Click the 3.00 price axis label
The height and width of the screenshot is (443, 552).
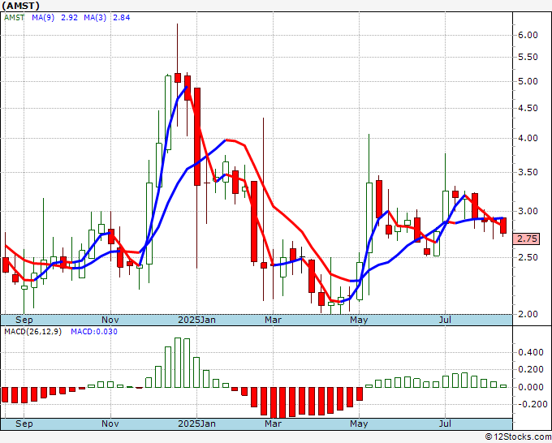point(528,212)
